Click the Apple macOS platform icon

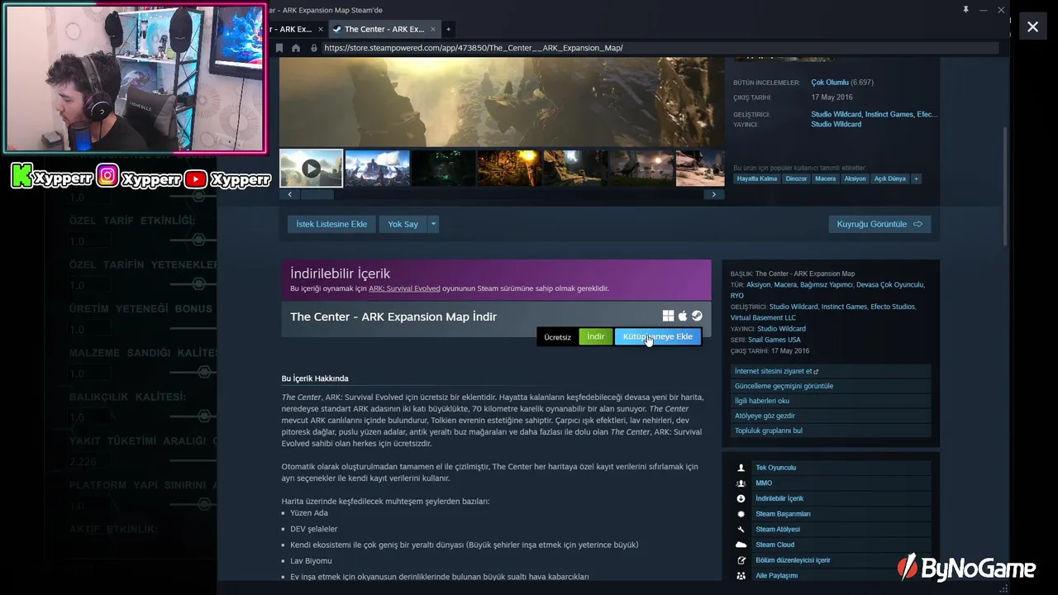coord(683,317)
